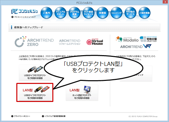Click the マニュアルサポート bubble

tap(60, 13)
